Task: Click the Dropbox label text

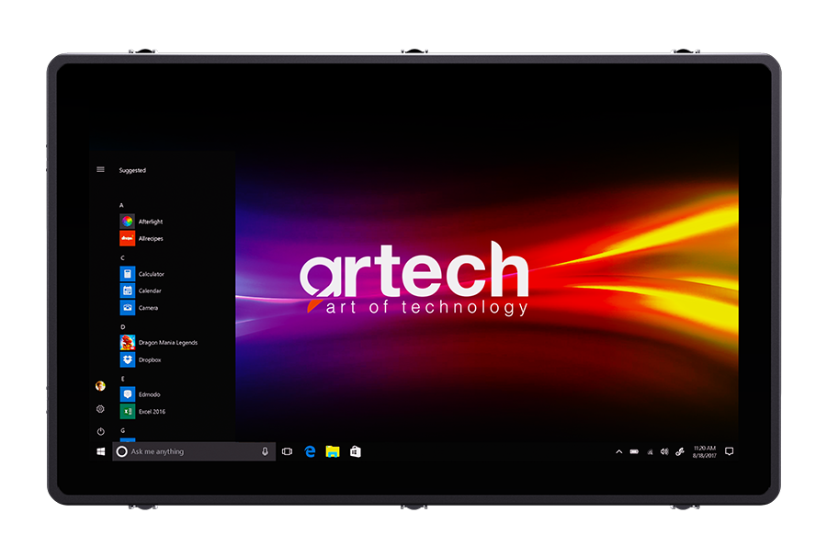Action: click(x=150, y=359)
